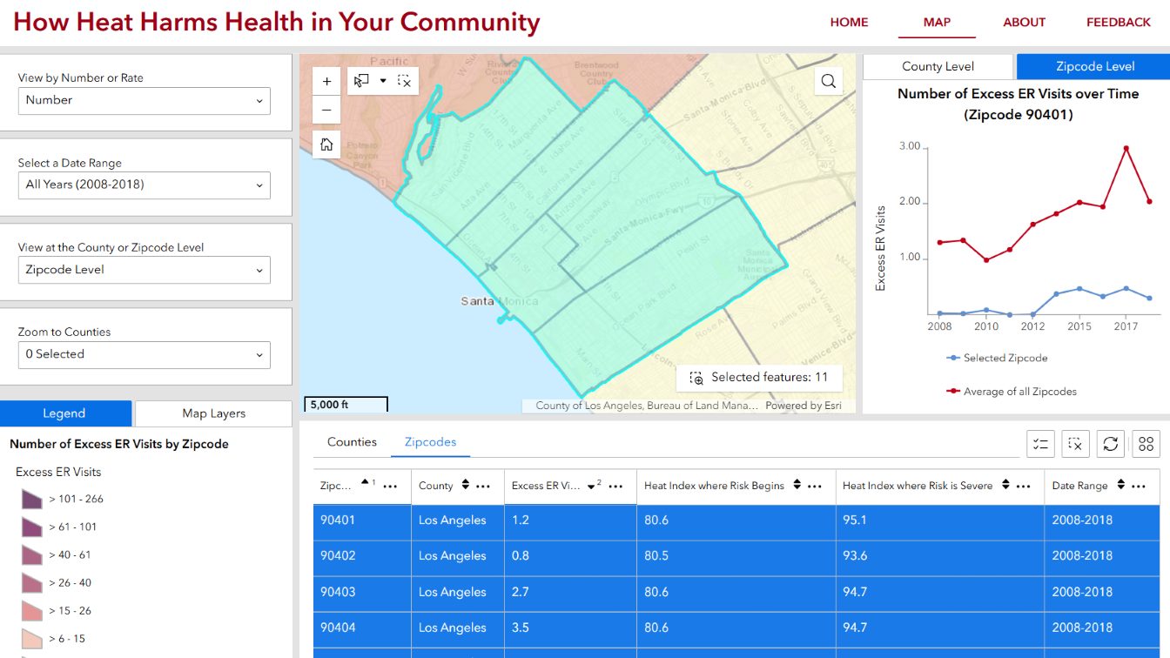Screen dimensions: 1170x658
Task: Click the > 101 - 266 legend swatch
Action: [32, 500]
